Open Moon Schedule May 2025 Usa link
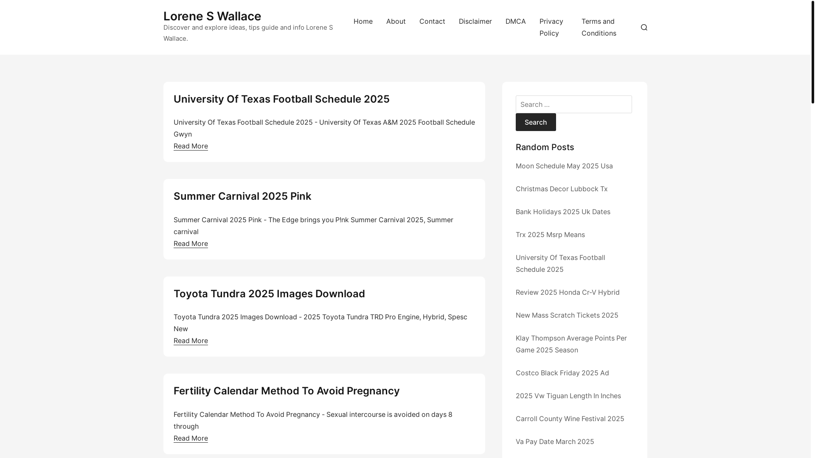Screen dimensions: 815x458 point(564,166)
